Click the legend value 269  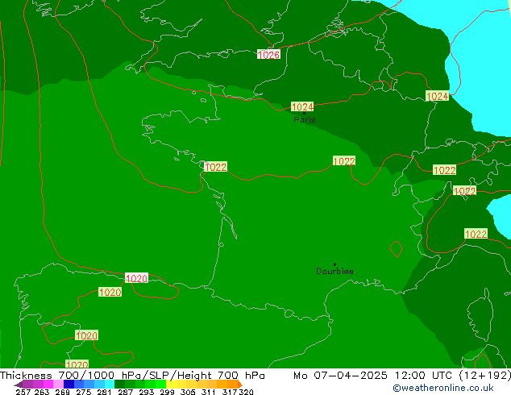coord(62,392)
